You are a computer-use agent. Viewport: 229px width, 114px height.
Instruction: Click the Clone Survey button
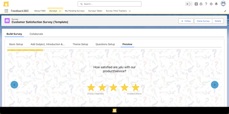tap(203, 21)
